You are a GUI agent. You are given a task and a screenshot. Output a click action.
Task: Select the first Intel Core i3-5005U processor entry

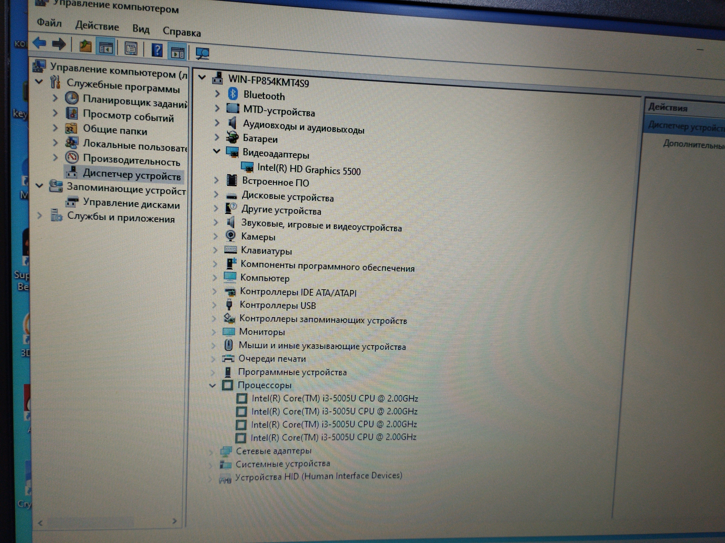335,398
